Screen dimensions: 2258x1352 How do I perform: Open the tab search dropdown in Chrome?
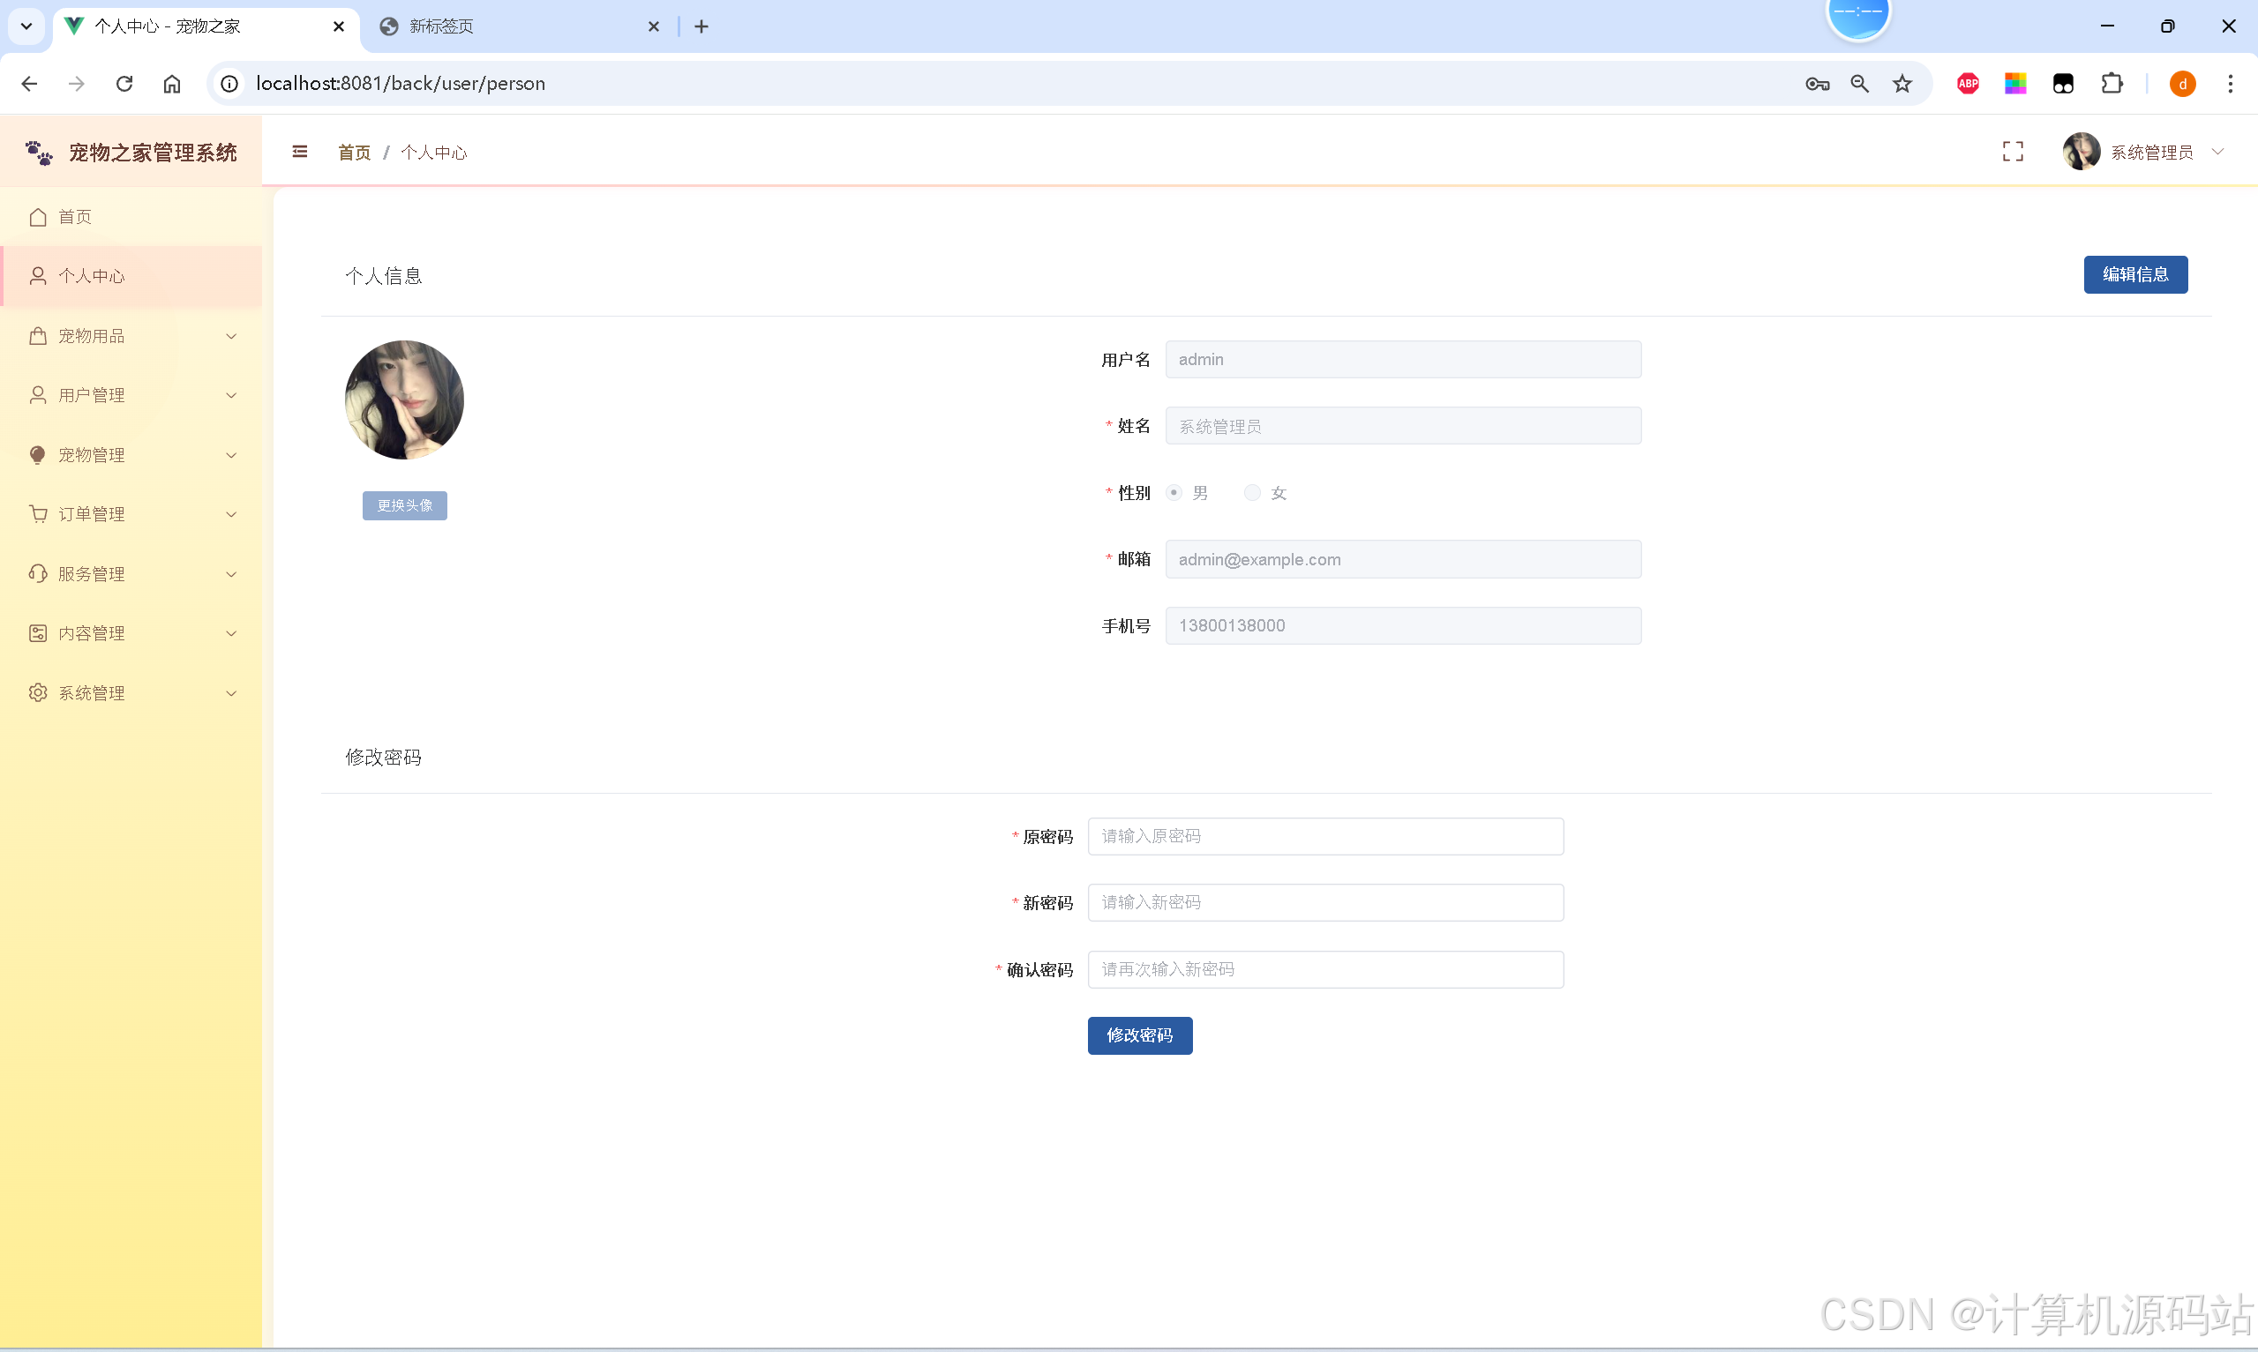pyautogui.click(x=26, y=26)
